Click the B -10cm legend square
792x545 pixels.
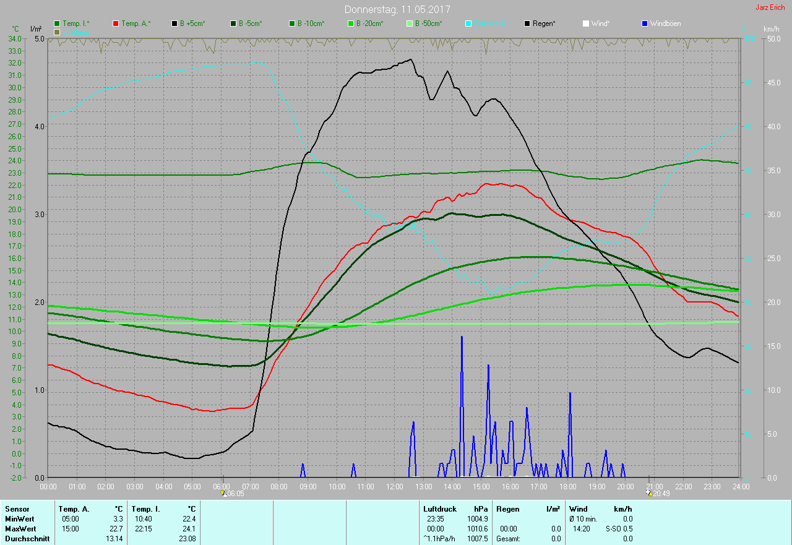point(292,24)
